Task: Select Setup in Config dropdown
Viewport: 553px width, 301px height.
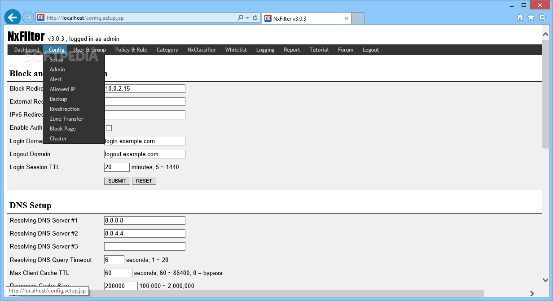Action: pos(74,60)
